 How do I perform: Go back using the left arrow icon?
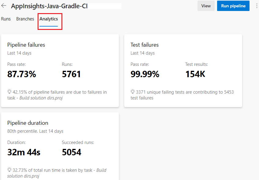[4, 6]
